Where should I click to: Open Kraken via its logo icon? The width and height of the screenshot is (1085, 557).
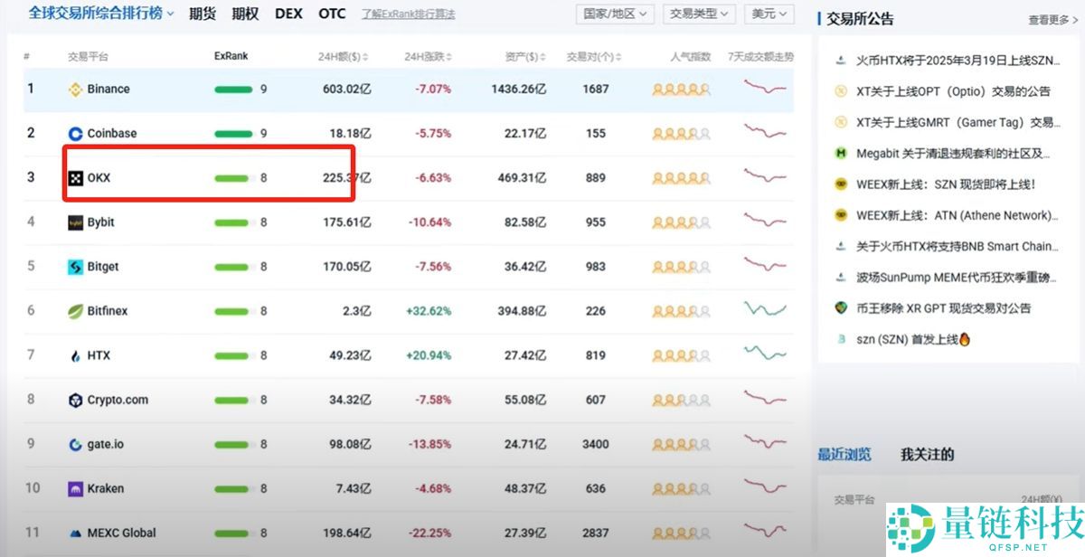click(x=77, y=487)
